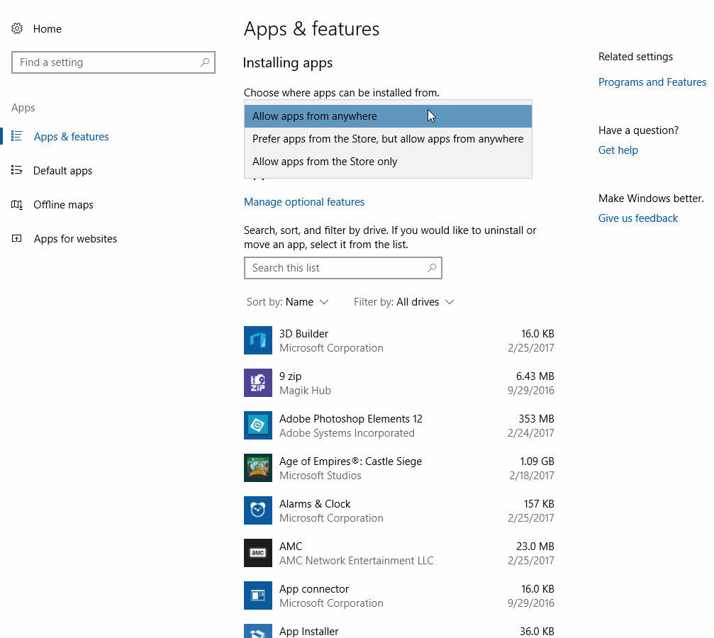Viewport: 714px width, 638px height.
Task: Open Apps & features section
Action: [x=72, y=137]
